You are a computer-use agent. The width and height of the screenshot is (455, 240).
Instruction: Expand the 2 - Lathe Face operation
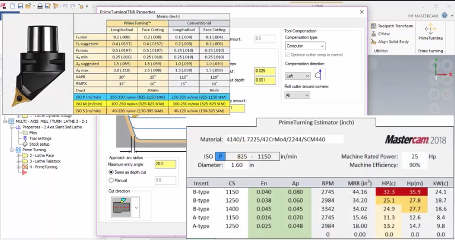(19, 156)
